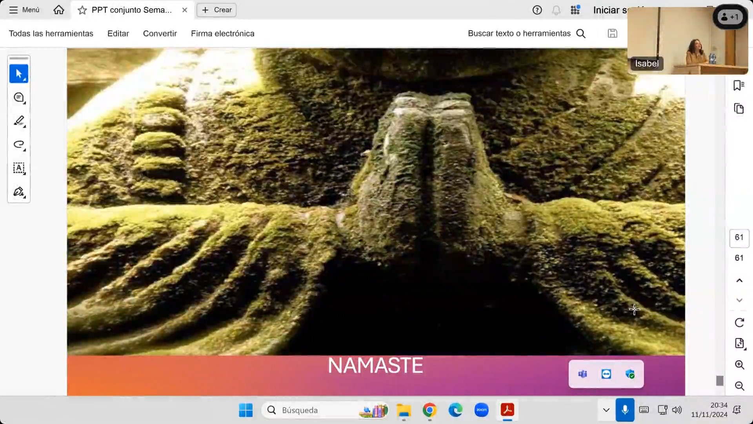753x424 pixels.
Task: Click the vertical scrollbar thumb
Action: 720,381
